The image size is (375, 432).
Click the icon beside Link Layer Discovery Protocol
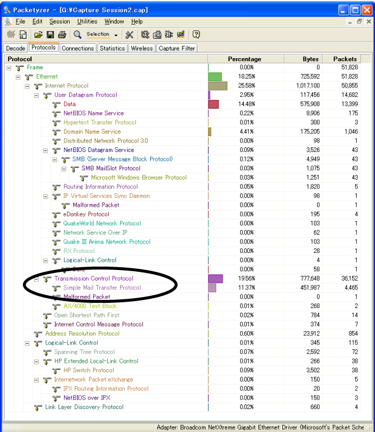click(38, 407)
